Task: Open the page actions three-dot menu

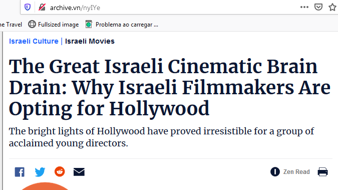Action: point(304,7)
